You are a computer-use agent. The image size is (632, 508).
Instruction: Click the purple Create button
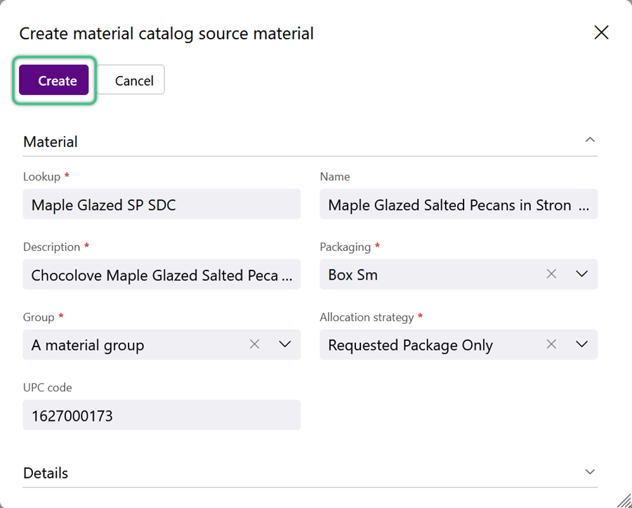click(53, 80)
